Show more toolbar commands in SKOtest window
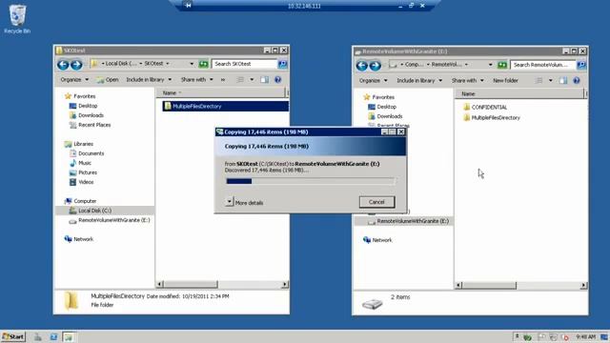The width and height of the screenshot is (610, 343). 223,80
